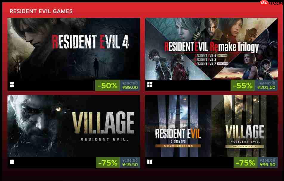Click the ¥49.50 price for Village

pos(130,165)
